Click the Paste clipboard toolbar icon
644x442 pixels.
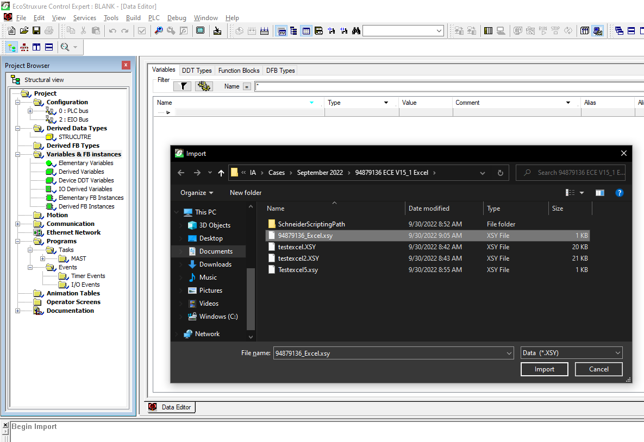point(96,31)
